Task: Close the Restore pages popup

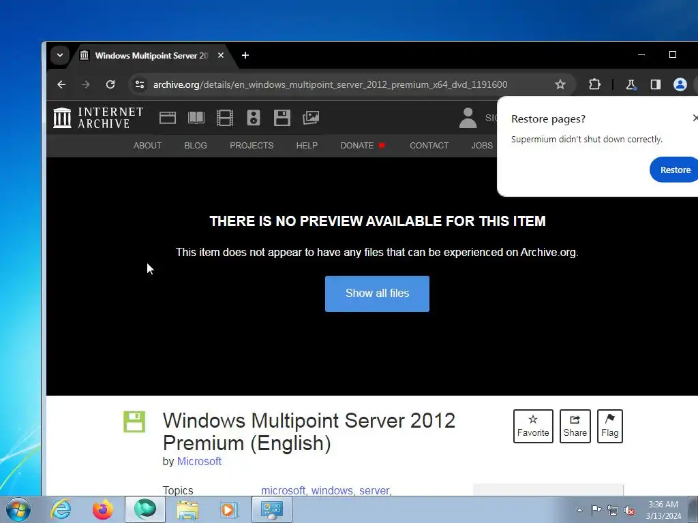Action: [x=695, y=118]
